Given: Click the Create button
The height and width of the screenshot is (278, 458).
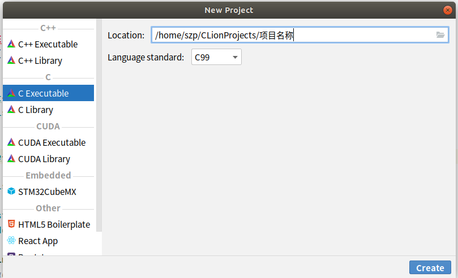Looking at the screenshot, I should [x=430, y=267].
